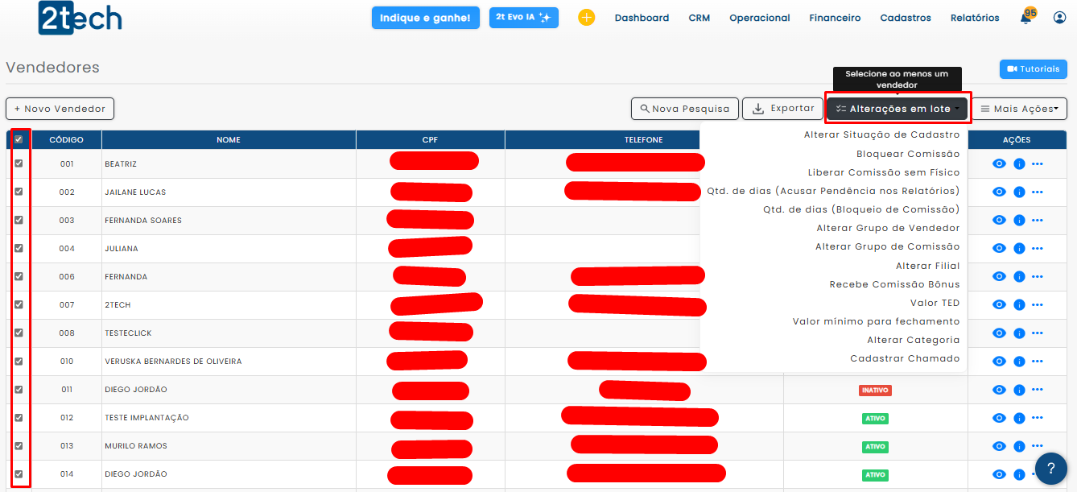Uncheck the checkbox for vendor JULIANA
Image resolution: width=1077 pixels, height=492 pixels.
pos(19,248)
